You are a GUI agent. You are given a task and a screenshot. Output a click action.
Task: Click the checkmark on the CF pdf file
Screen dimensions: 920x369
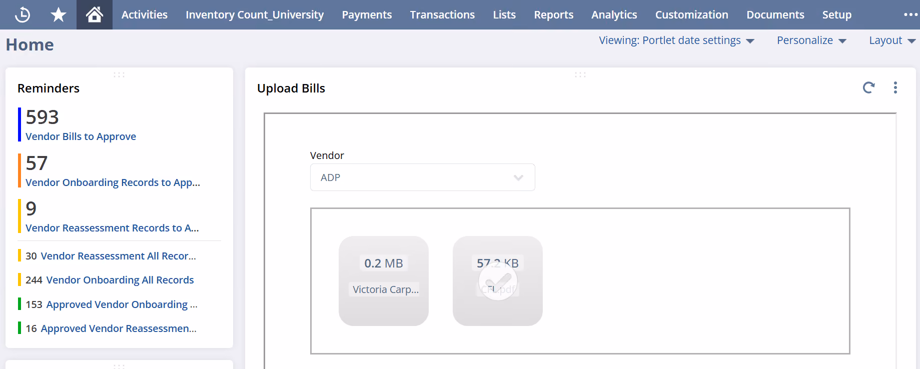pos(498,281)
